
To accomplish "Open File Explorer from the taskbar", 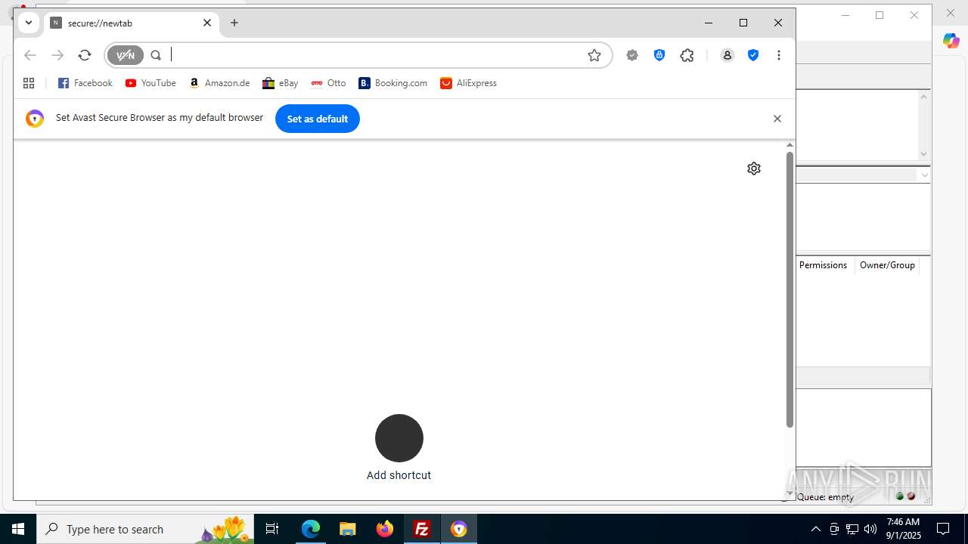I will coord(347,529).
